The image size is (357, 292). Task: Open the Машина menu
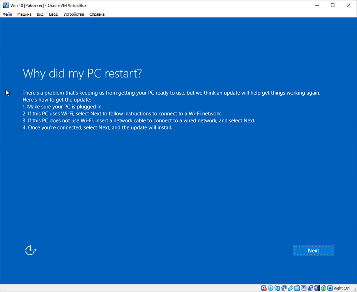[24, 14]
